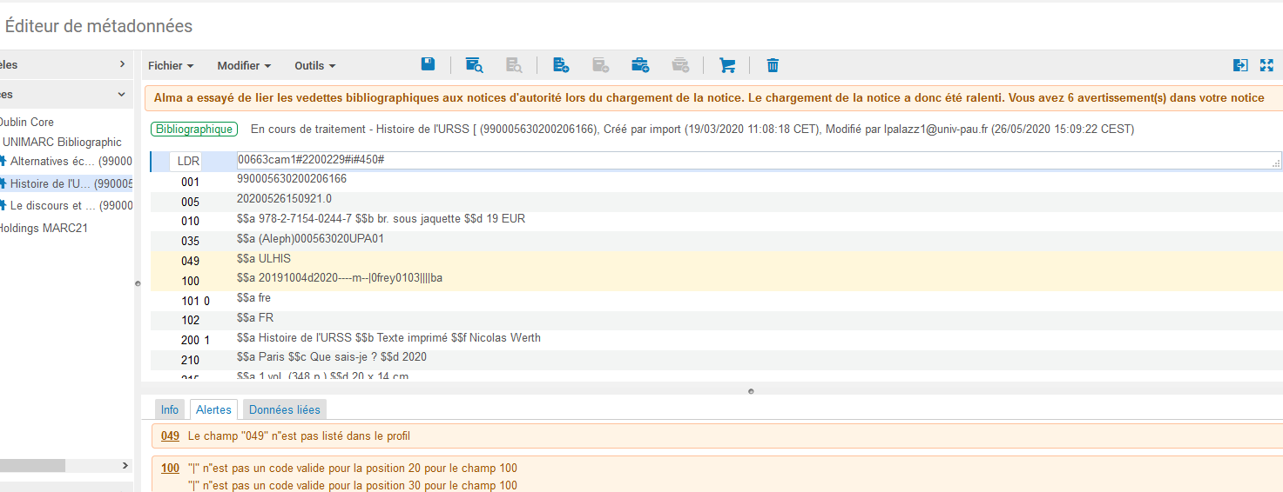Click the record search magnifier icon
This screenshot has width=1283, height=492.
point(474,65)
